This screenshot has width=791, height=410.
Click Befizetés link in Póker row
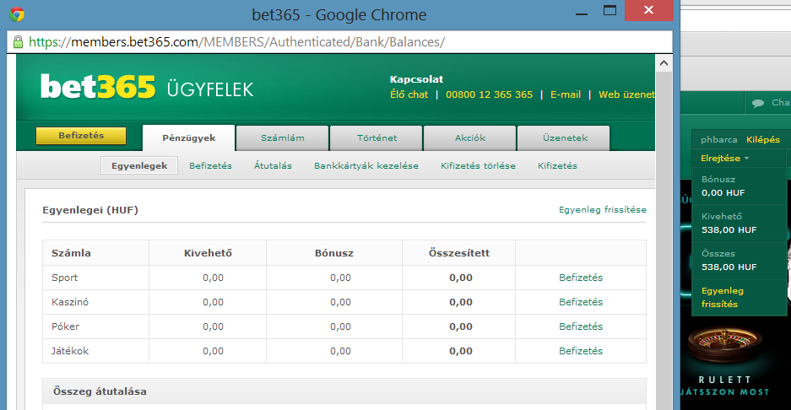(x=581, y=326)
